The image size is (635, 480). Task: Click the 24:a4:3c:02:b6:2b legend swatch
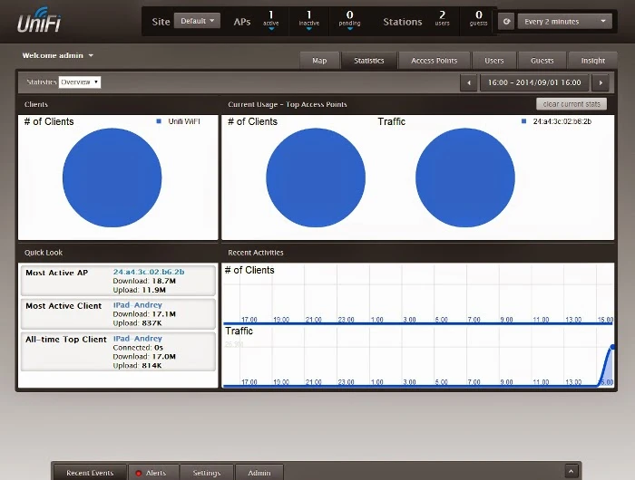point(523,121)
